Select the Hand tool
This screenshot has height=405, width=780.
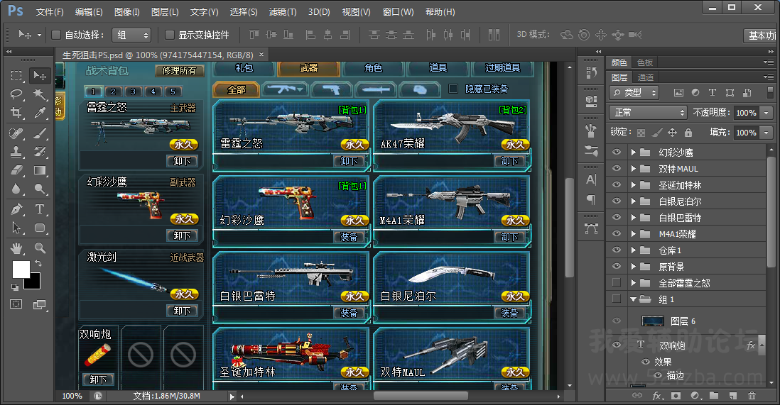point(16,248)
